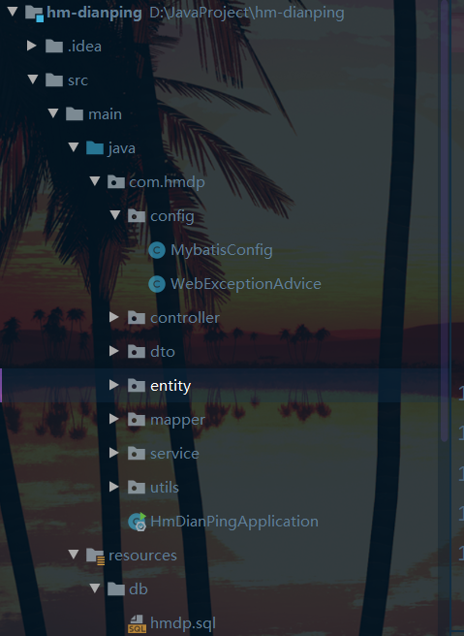Screen dimensions: 464x636
Task: Select the MybatisConfig class icon
Action: (157, 250)
